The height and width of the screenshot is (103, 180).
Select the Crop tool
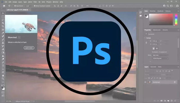click(x=3, y=26)
